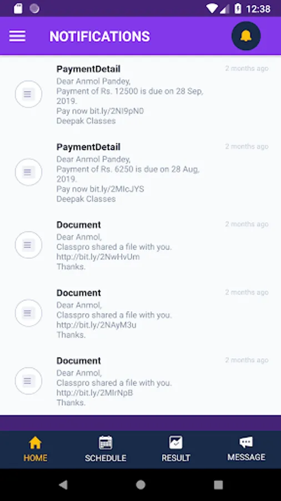Screen dimensions: 281x501
Task: Open shared file link http://bit.ly/2MIrNpB
Action: (95, 392)
